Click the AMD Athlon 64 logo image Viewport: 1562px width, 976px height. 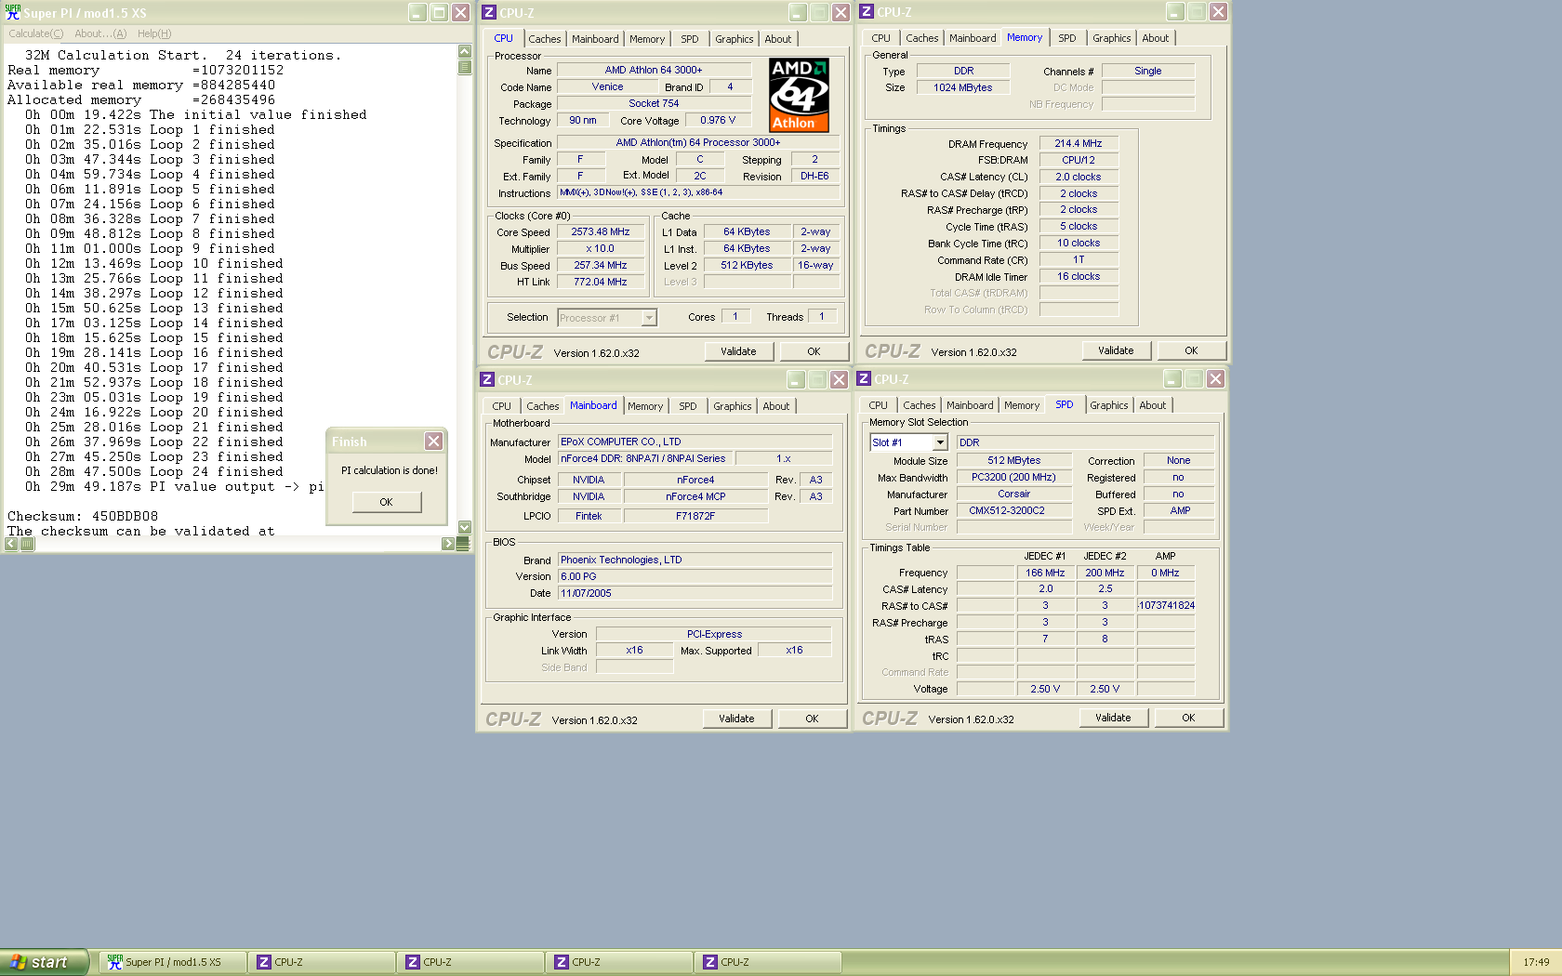[799, 95]
